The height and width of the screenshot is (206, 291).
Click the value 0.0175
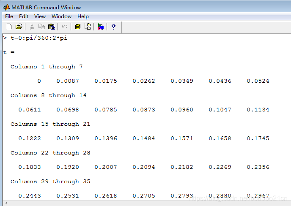click(106, 81)
